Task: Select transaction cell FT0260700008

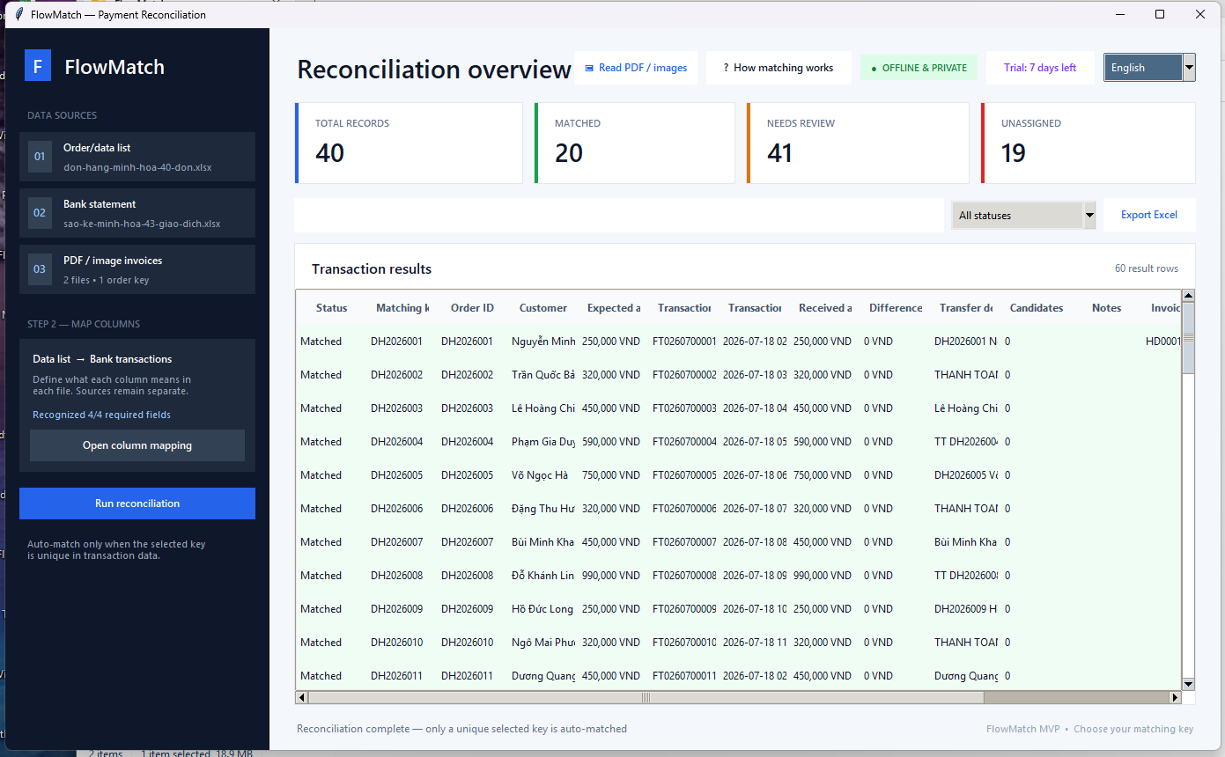Action: tap(684, 576)
